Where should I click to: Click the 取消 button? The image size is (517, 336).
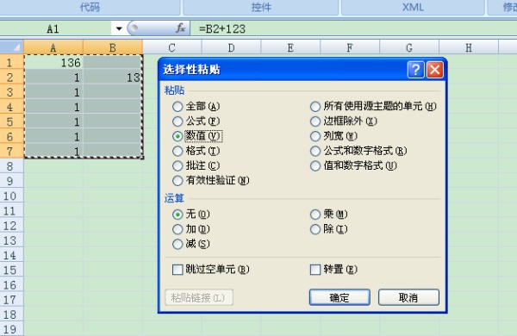point(408,297)
